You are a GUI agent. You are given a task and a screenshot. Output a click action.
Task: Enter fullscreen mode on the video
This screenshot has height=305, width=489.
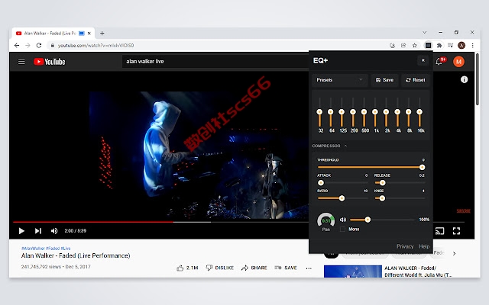(456, 231)
